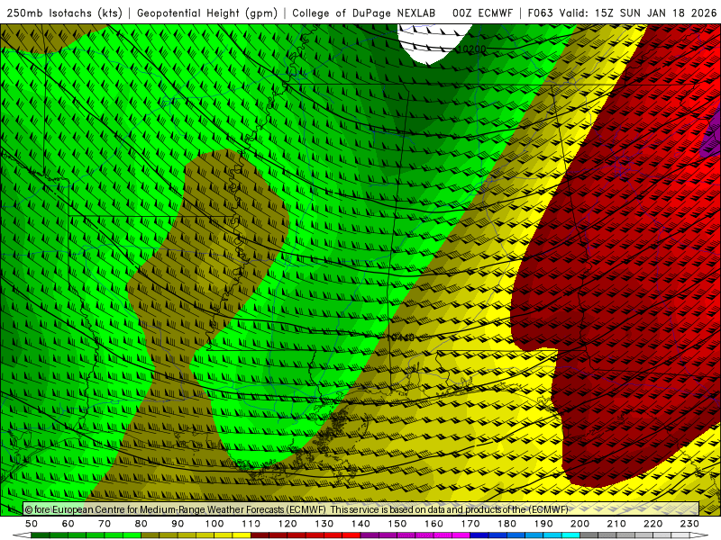The height and width of the screenshot is (540, 721).
Task: Click the '170' colorbar value label
Action: click(x=470, y=524)
